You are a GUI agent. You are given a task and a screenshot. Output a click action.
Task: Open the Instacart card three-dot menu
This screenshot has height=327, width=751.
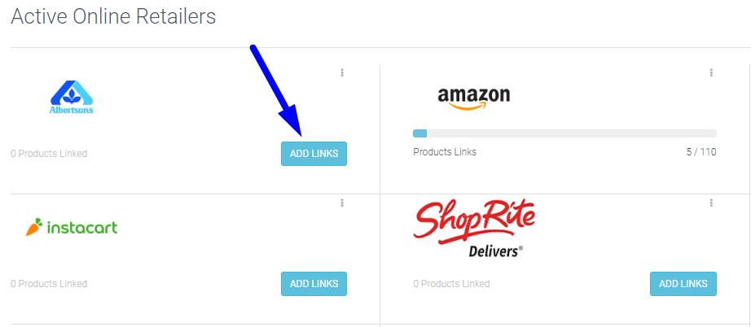pos(342,203)
